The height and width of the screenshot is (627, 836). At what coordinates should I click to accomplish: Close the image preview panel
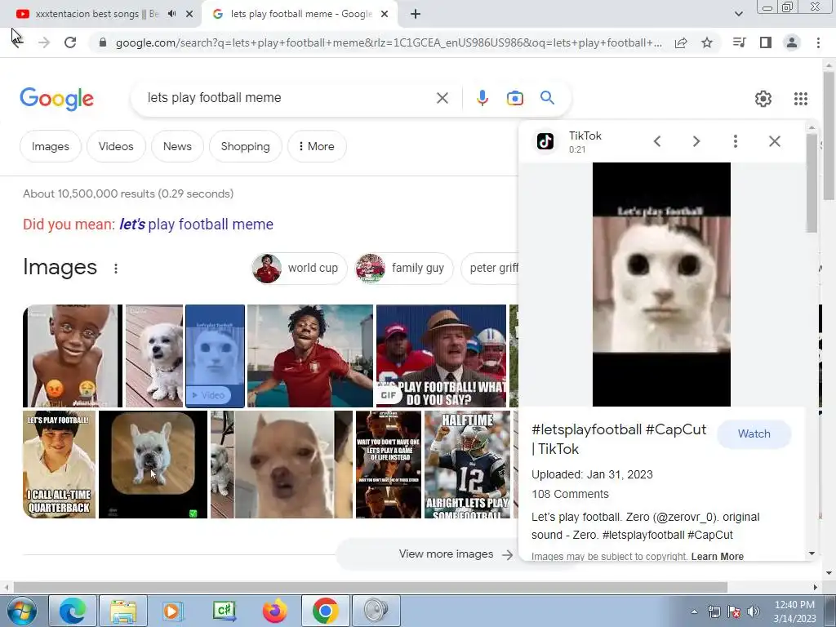774,141
